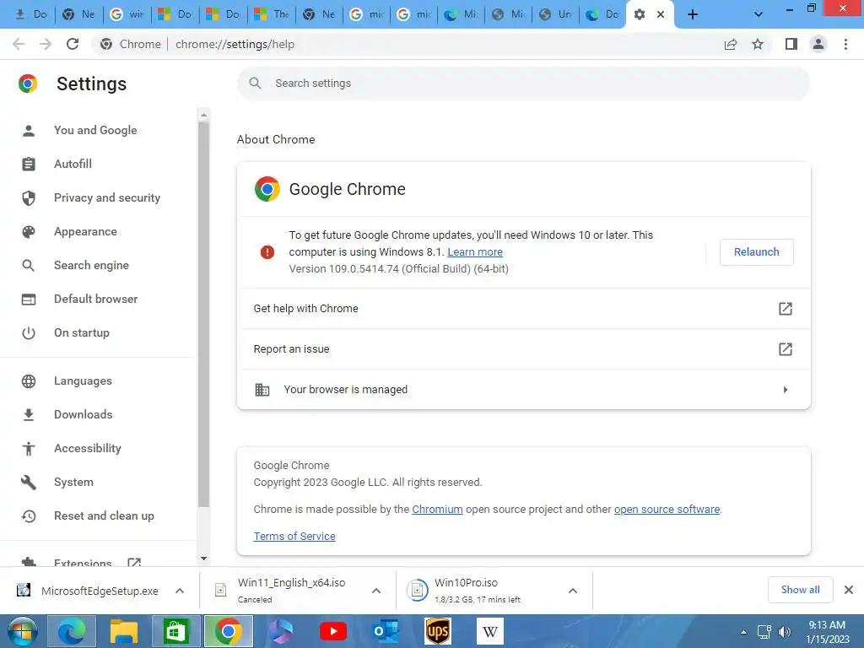
Task: Click the Search settings field
Action: point(523,84)
